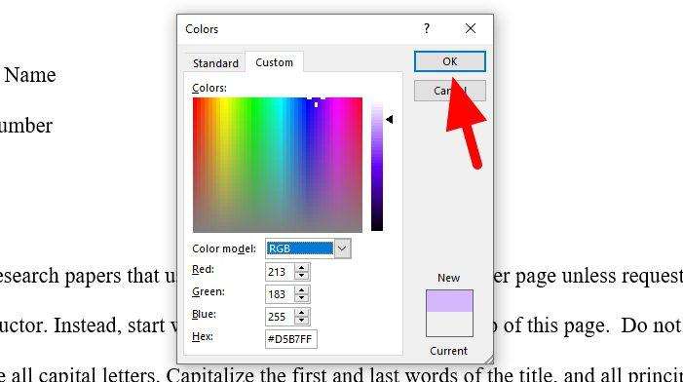This screenshot has height=382, width=683.
Task: Close the Colors dialog with X
Action: pyautogui.click(x=470, y=29)
